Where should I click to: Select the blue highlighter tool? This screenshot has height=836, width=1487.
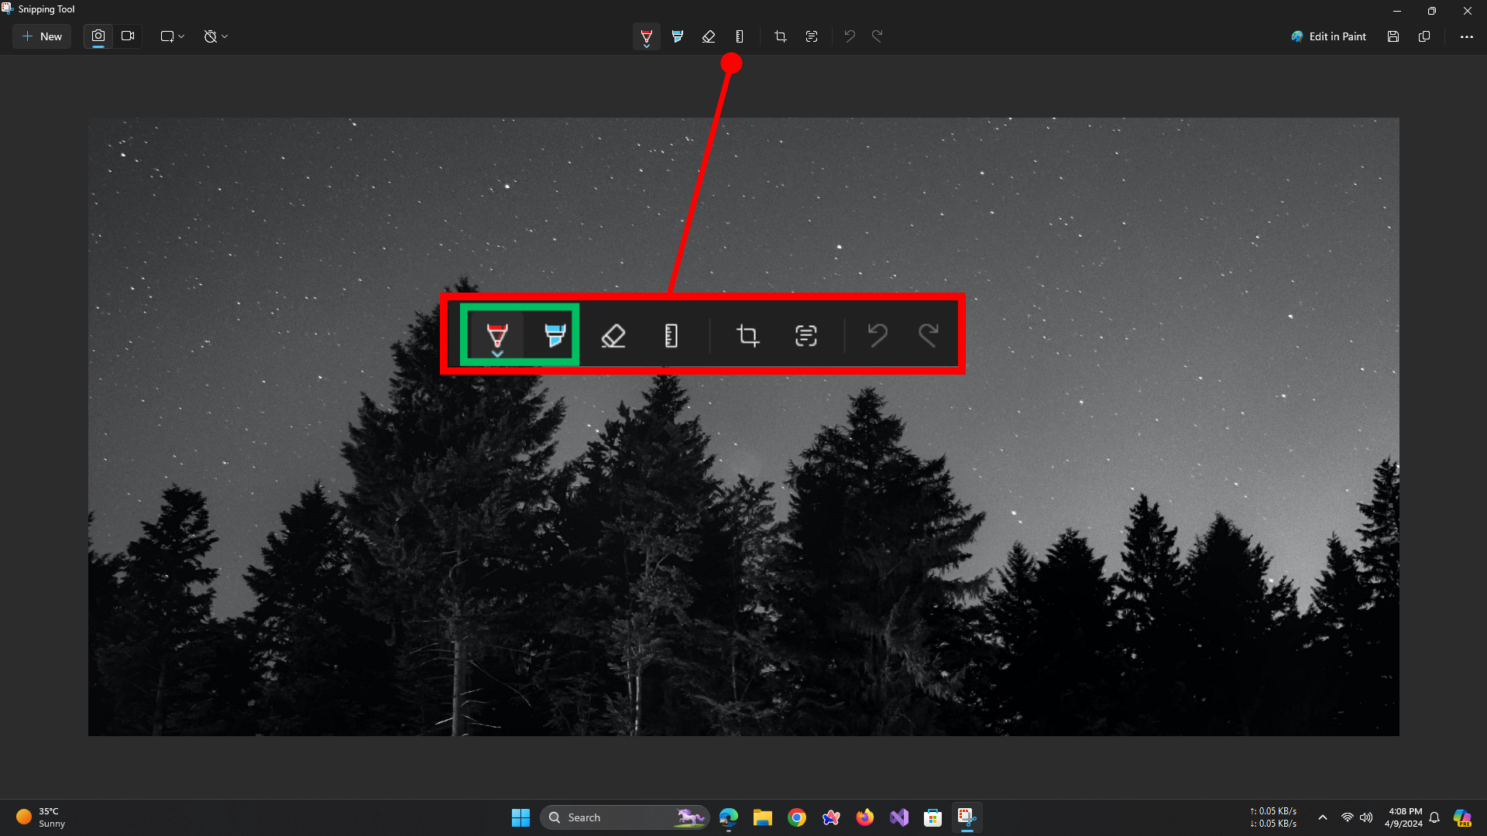(678, 36)
